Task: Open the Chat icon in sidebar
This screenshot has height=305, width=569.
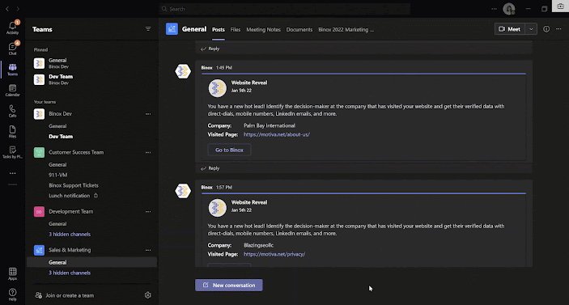Action: coord(12,49)
